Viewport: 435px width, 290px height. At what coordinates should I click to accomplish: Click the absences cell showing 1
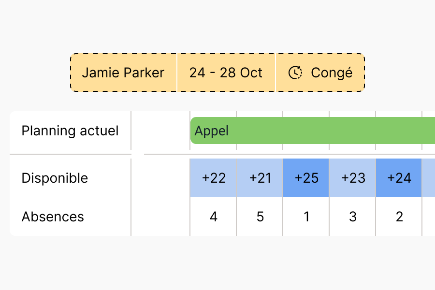306,217
